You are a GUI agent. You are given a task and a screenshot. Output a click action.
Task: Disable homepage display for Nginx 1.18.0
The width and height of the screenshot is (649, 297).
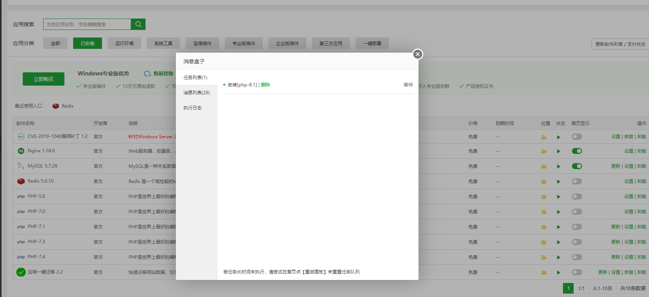point(577,151)
